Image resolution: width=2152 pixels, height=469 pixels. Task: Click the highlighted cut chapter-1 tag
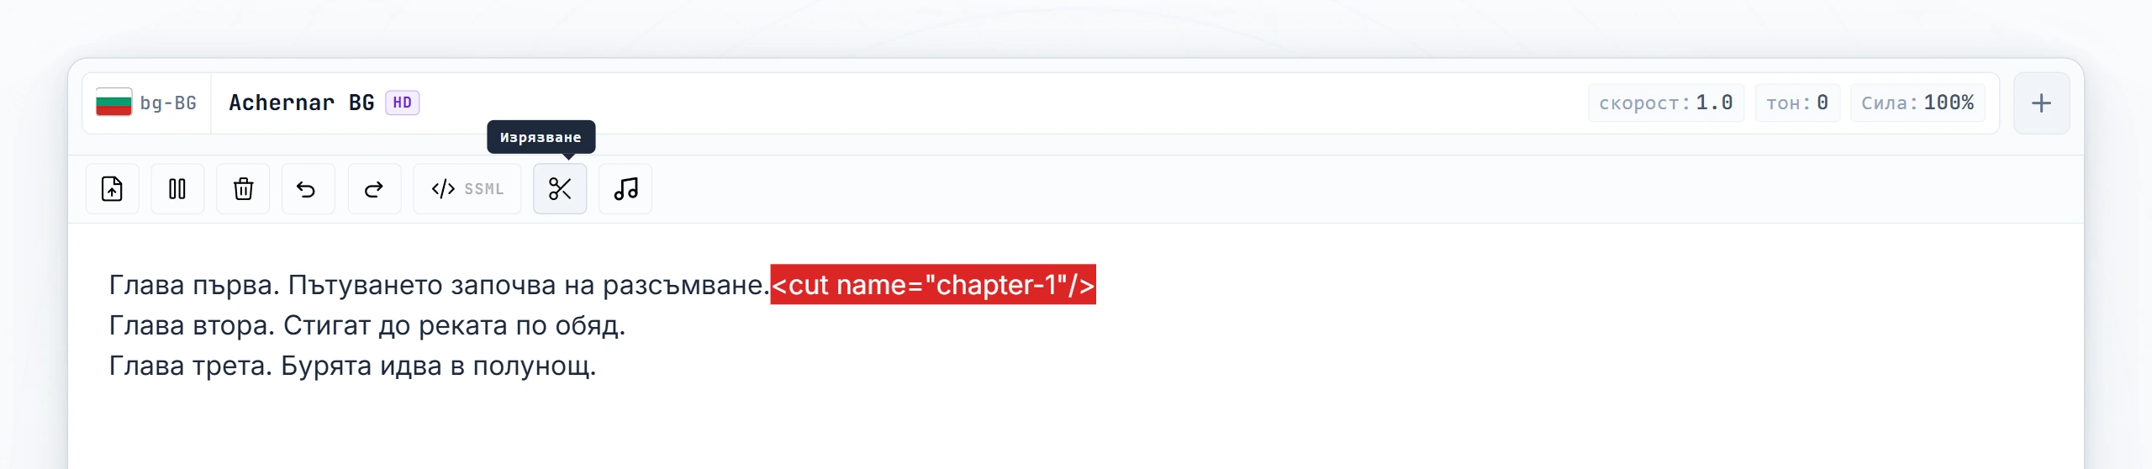[x=933, y=285]
